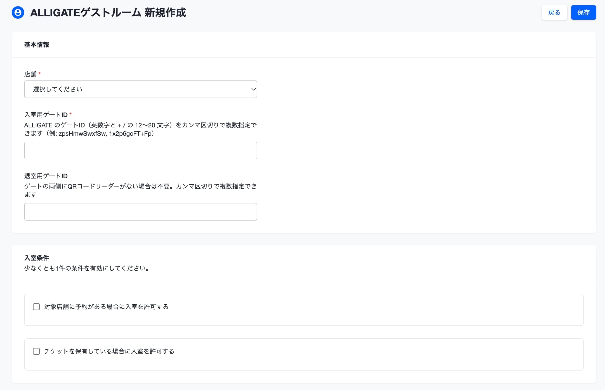Viewport: 605px width, 390px height.
Task: Click the ALLIGATEゲストルーム 新規作成 page title
Action: click(x=108, y=12)
